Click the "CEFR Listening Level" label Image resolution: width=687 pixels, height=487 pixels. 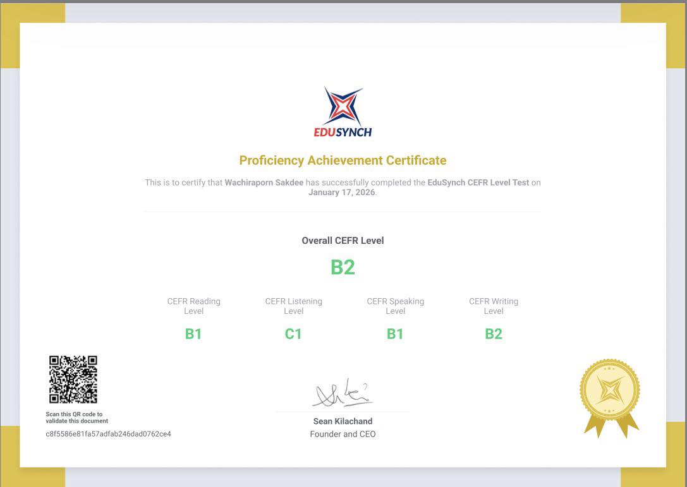click(293, 306)
